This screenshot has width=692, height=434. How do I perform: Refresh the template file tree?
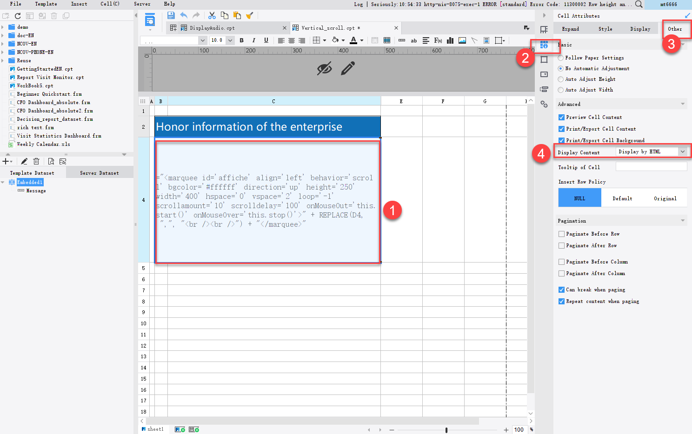coord(18,16)
